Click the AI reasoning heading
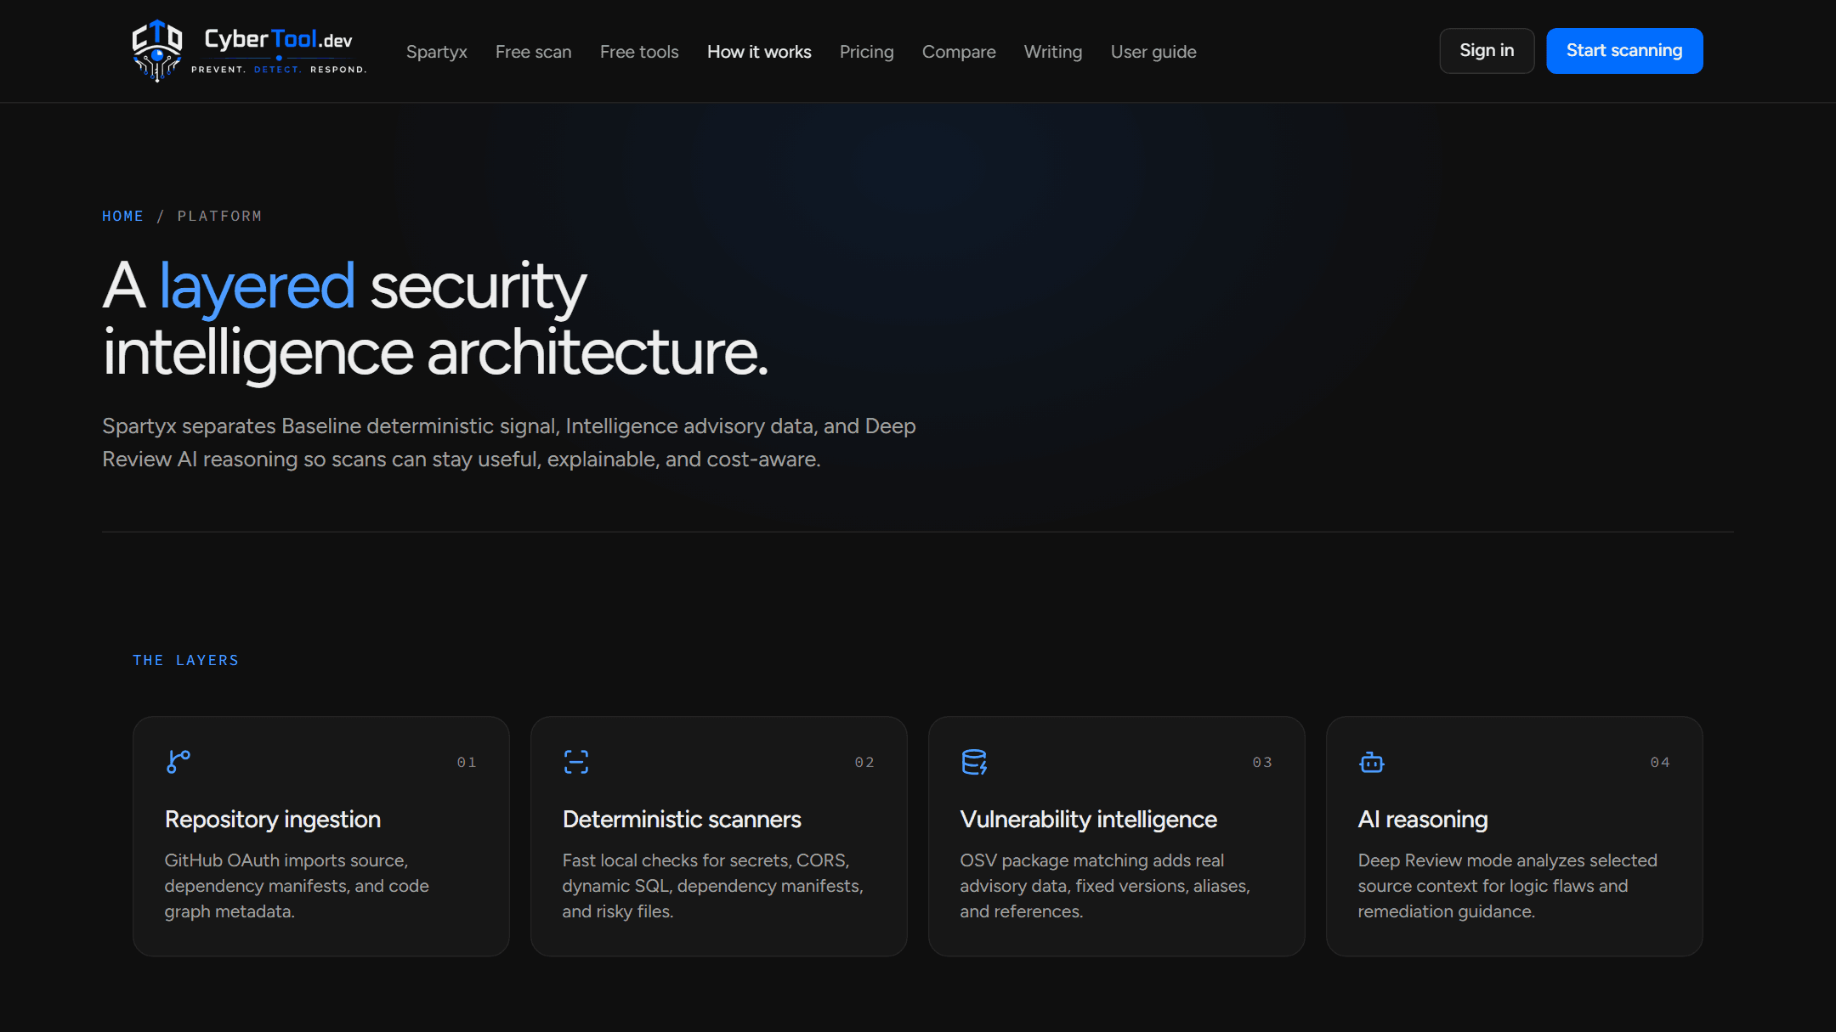Image resolution: width=1836 pixels, height=1032 pixels. 1423,820
